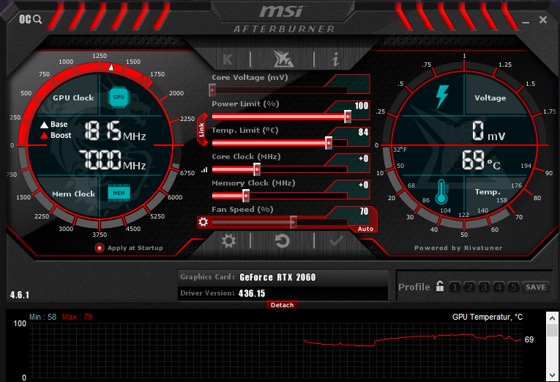Open the OC Scanner tool
Viewport: 560px width, 382px height.
[x=30, y=19]
